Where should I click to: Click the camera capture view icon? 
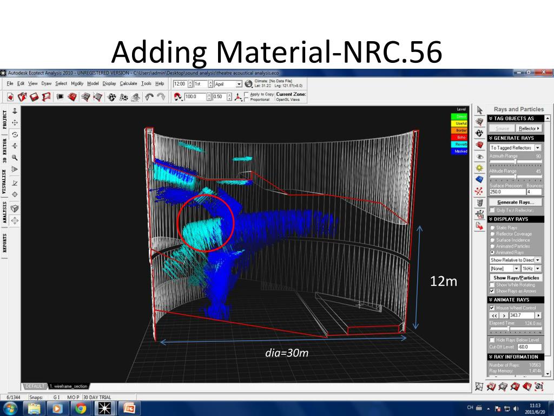tap(539, 386)
